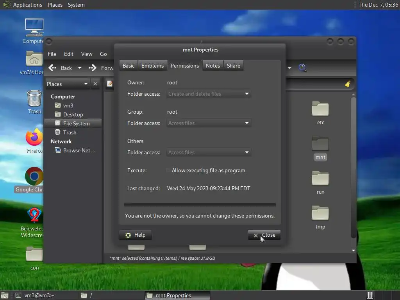Click the Forward arrow in file manager

tap(92, 68)
